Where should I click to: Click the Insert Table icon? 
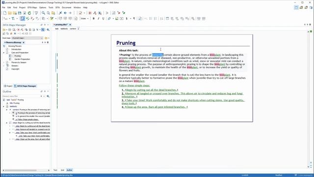click(167, 19)
